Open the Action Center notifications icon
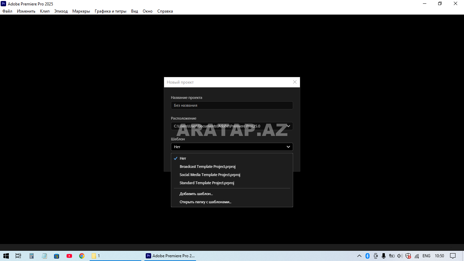Viewport: 464px width, 261px height. (453, 256)
